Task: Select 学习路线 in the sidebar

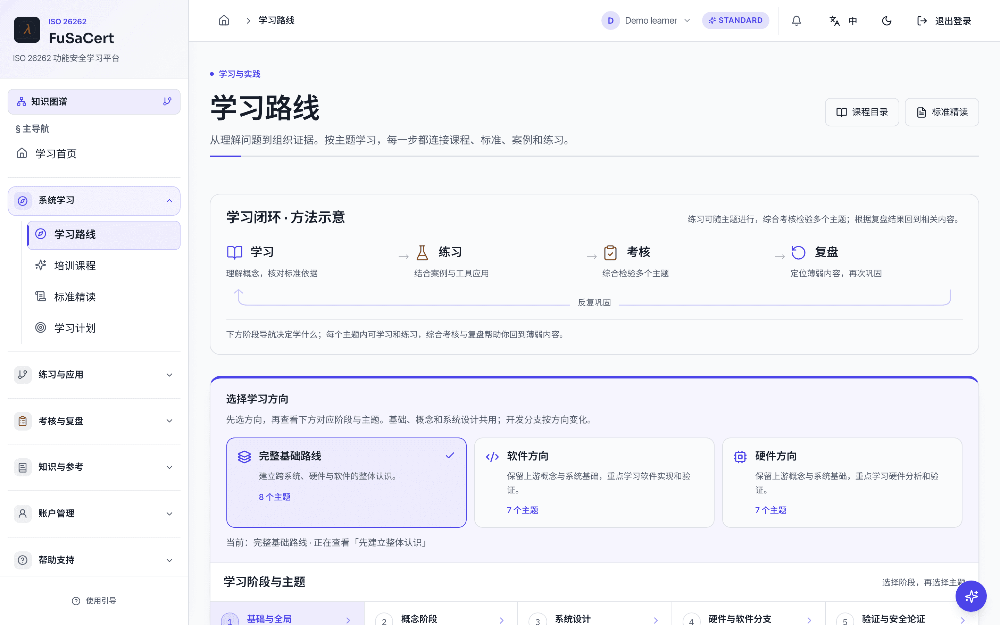Action: coord(103,234)
